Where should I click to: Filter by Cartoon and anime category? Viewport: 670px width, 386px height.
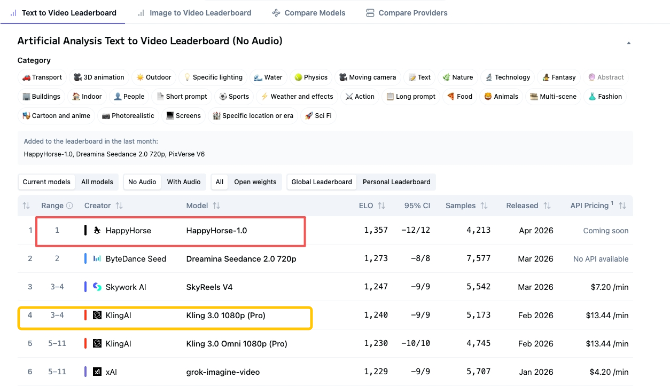tap(56, 116)
